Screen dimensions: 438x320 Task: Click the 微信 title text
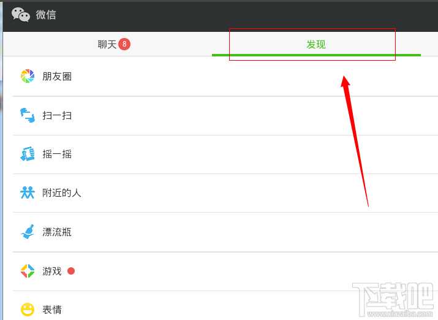(46, 15)
